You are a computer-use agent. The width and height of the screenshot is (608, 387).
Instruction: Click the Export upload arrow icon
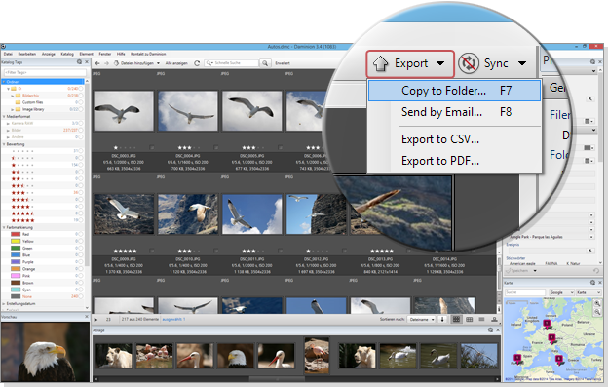(380, 63)
